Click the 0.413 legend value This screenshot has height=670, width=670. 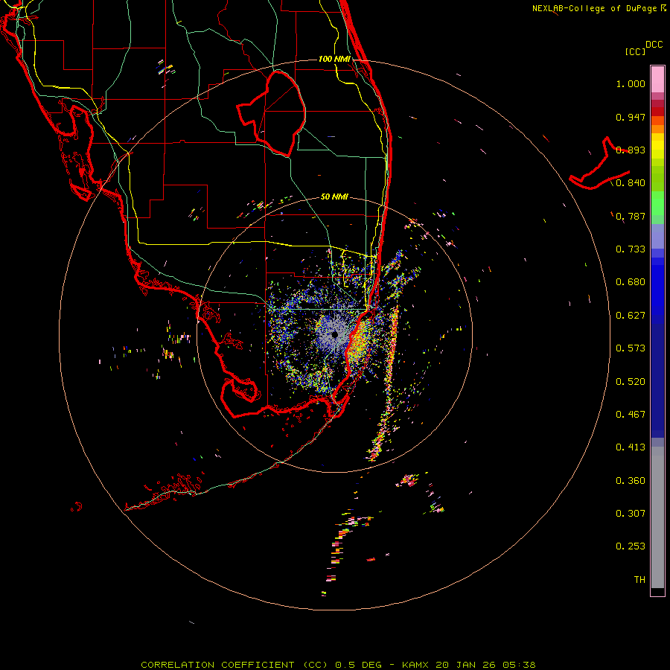[631, 447]
